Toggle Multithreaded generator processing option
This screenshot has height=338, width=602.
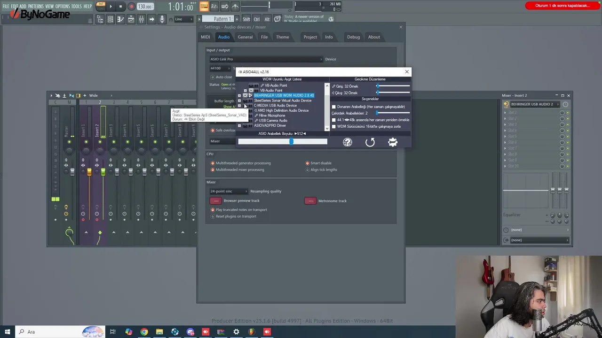tap(213, 163)
